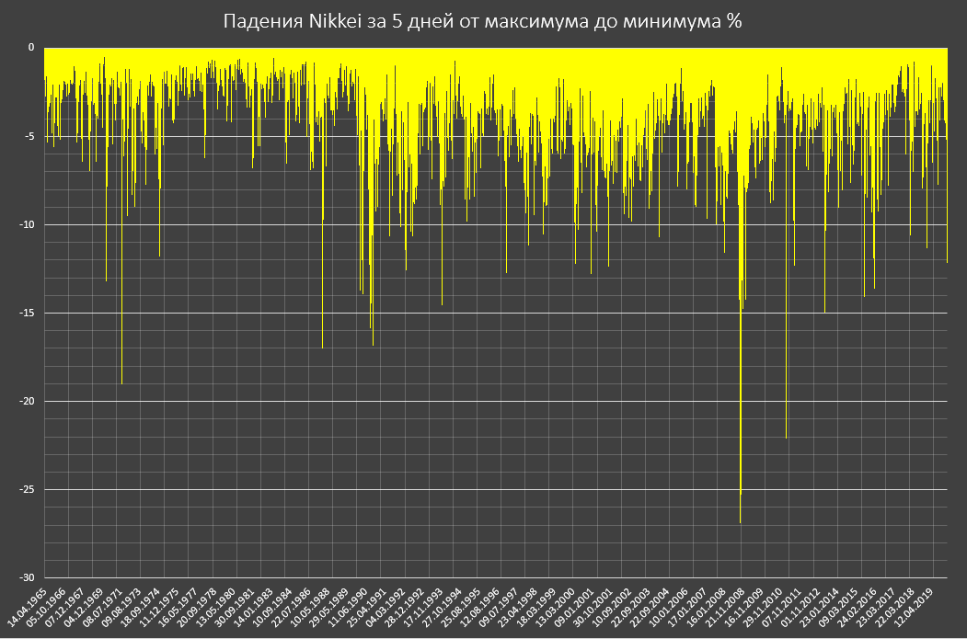Click the x-axis date 22.09.2004
967x639 pixels.
(648, 608)
